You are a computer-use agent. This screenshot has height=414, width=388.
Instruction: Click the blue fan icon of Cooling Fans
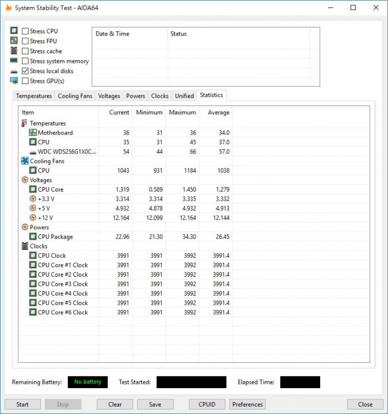[x=25, y=161]
